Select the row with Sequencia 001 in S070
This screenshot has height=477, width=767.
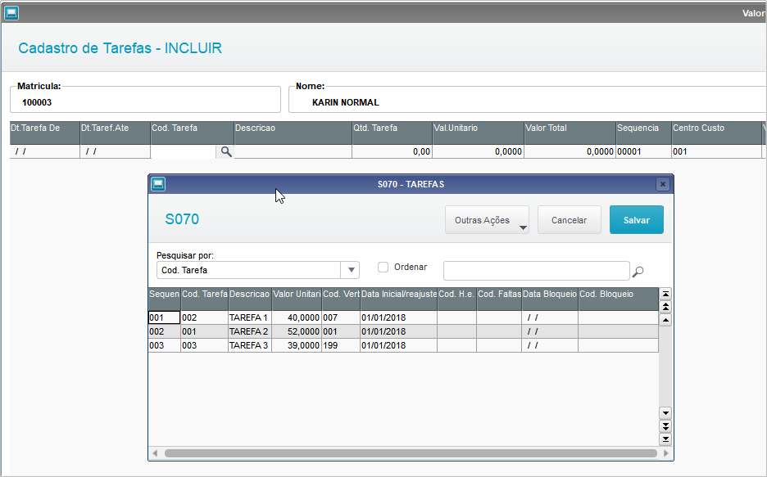point(403,317)
